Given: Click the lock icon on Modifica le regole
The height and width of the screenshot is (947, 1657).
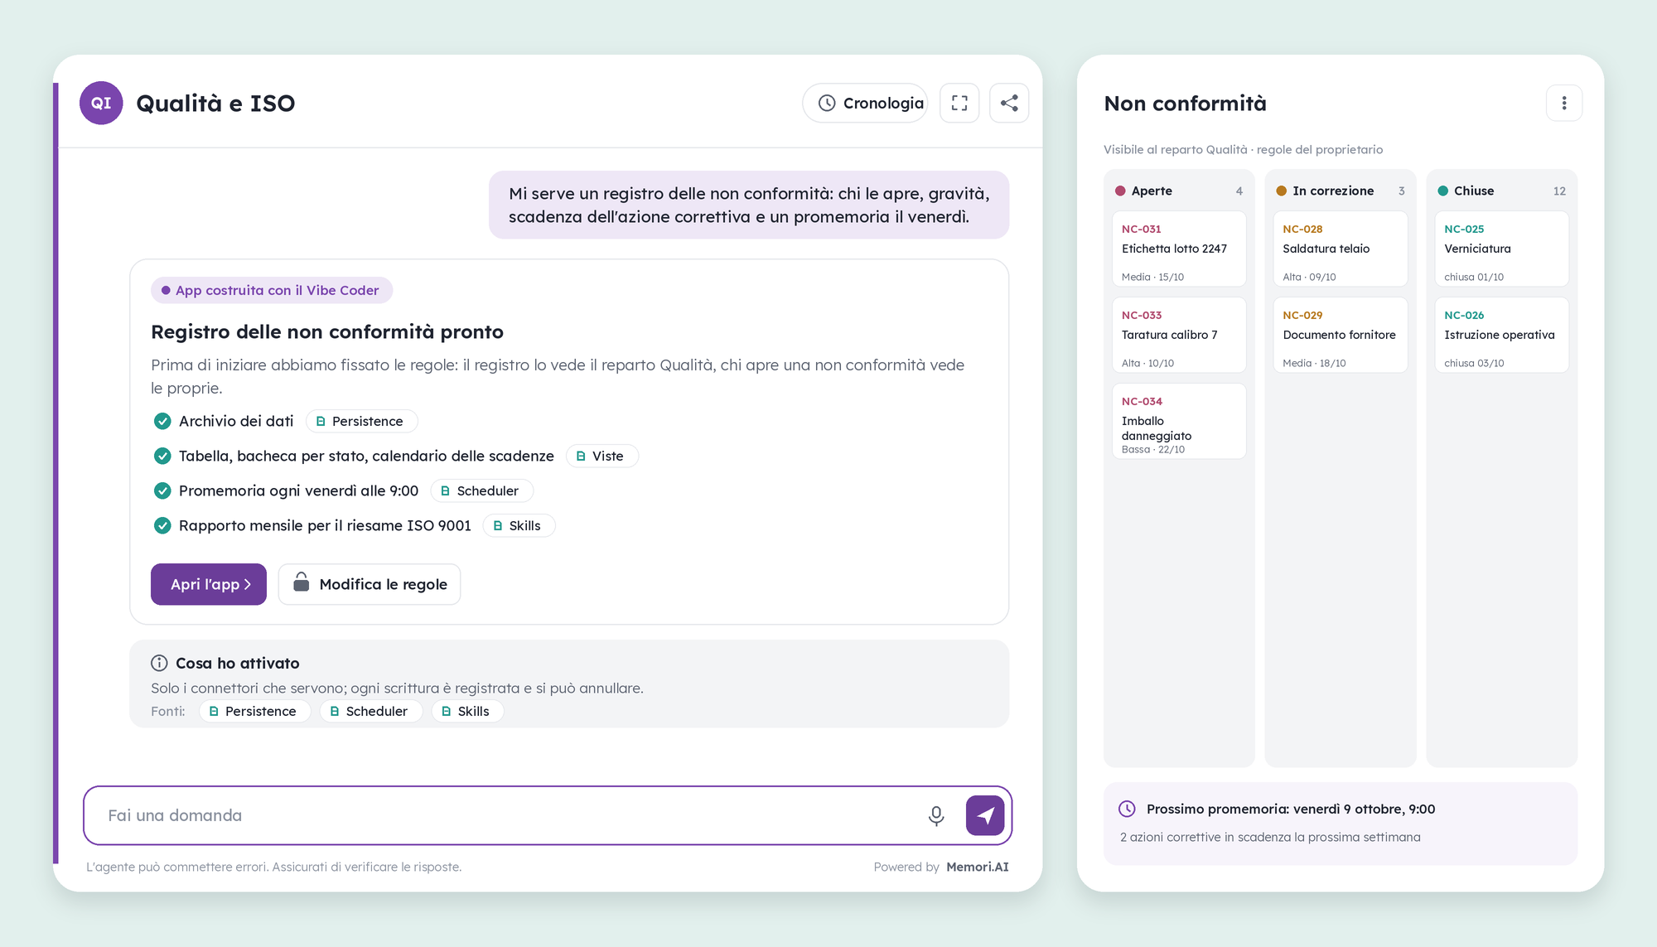Looking at the screenshot, I should [x=302, y=582].
